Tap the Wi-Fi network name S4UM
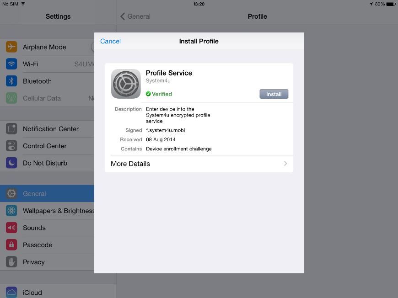 pyautogui.click(x=84, y=64)
